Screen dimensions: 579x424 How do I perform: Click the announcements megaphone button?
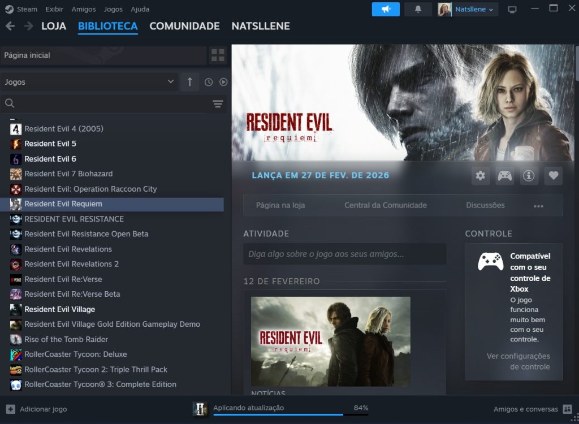point(386,9)
